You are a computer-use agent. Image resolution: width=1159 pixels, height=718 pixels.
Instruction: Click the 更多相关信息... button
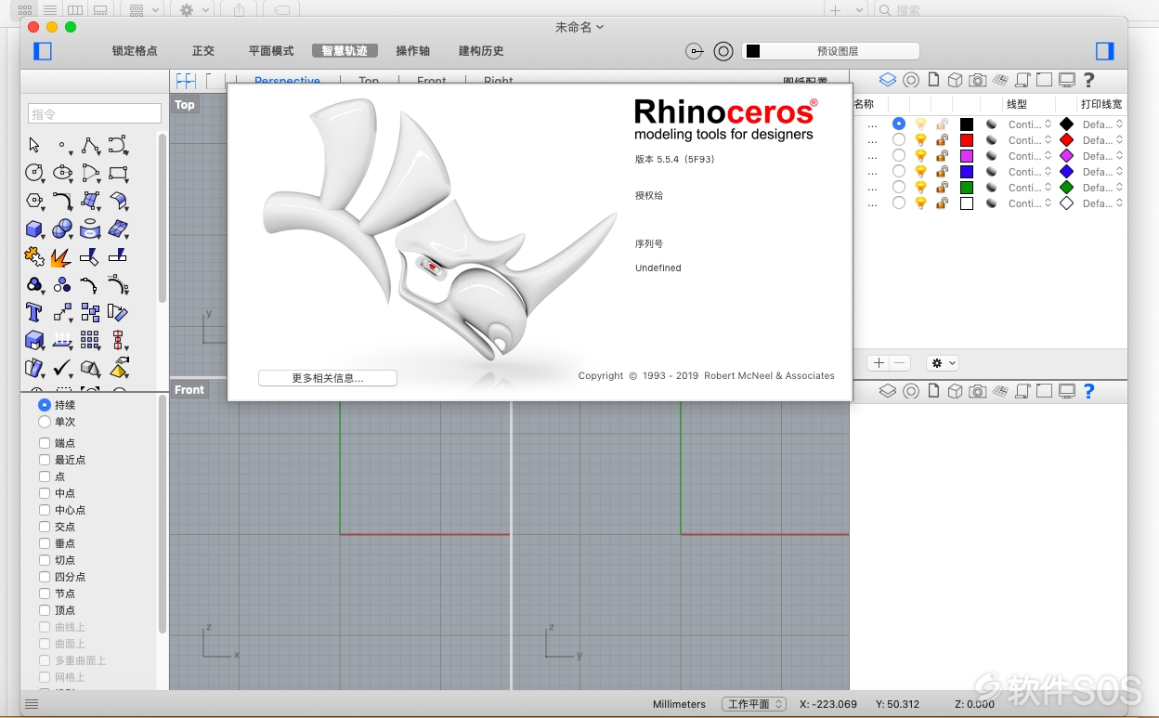328,378
